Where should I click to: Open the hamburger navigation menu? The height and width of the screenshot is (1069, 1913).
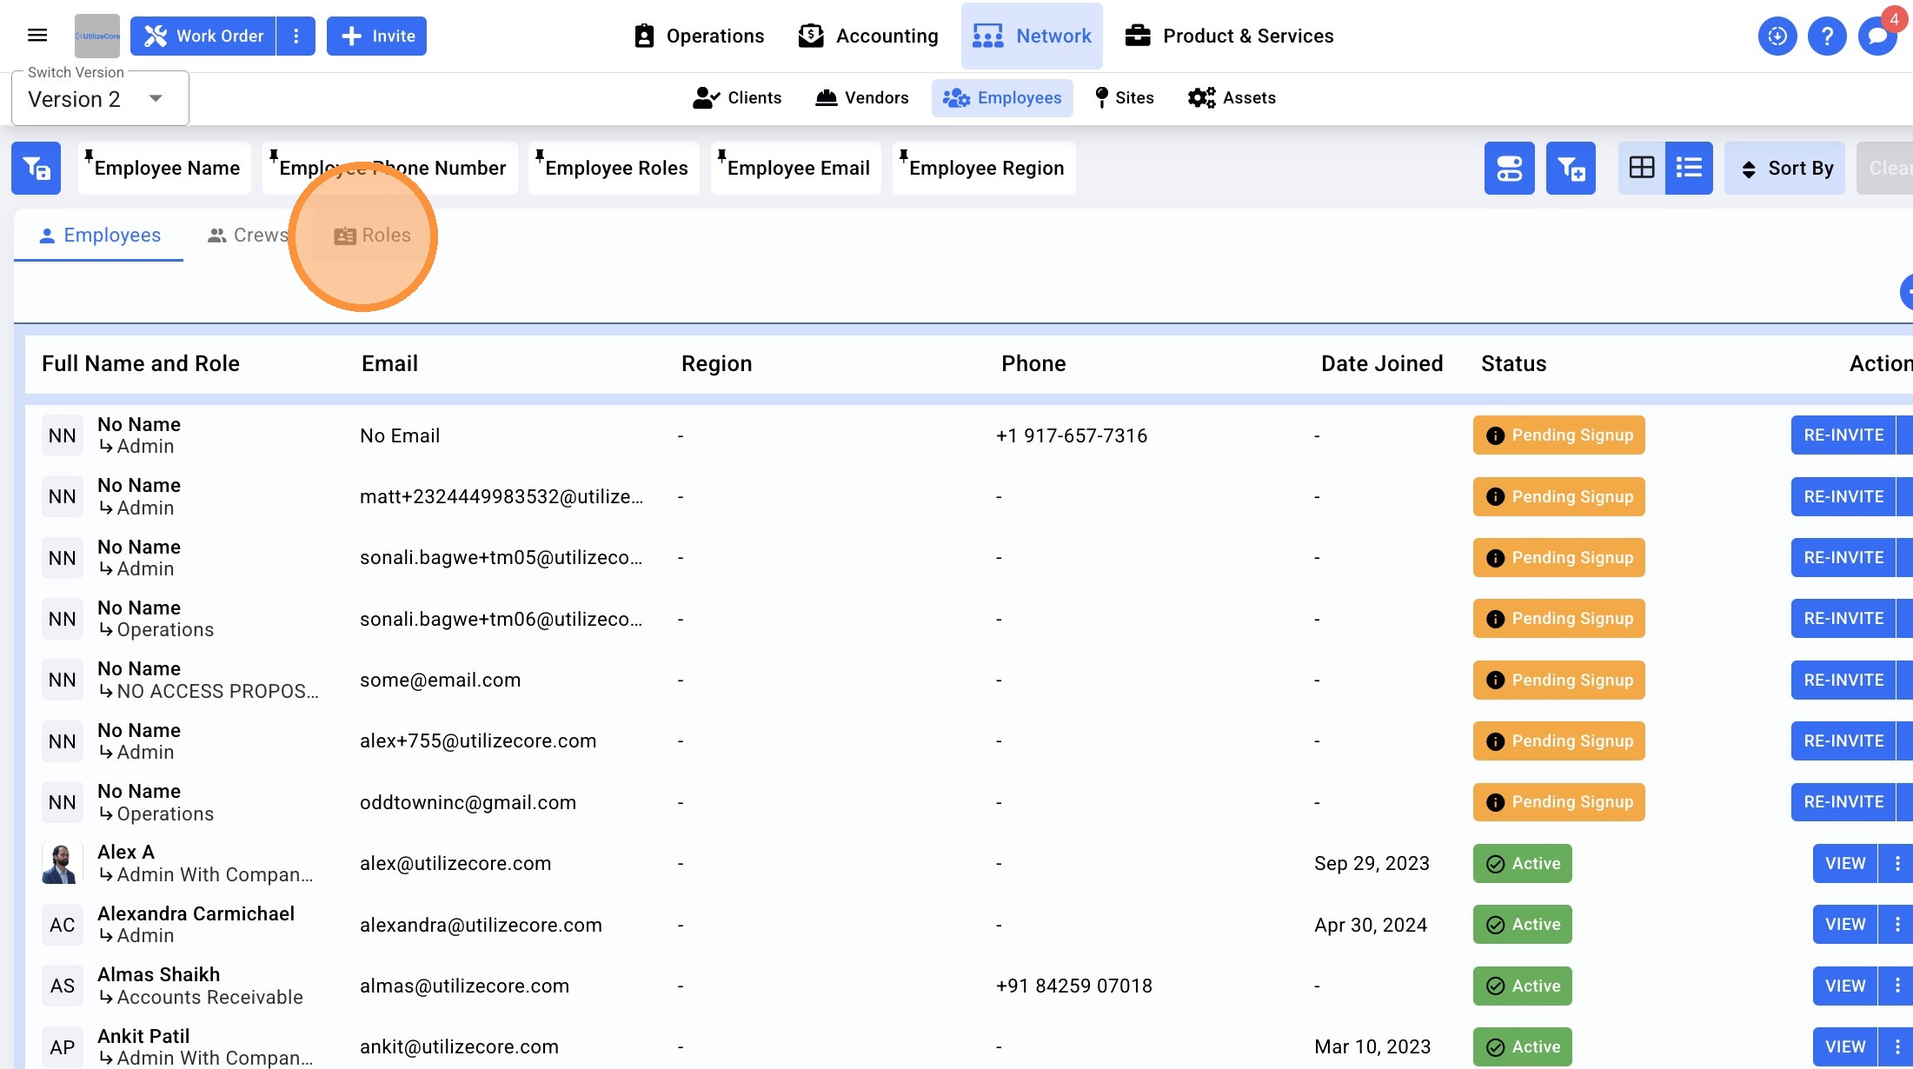[x=37, y=36]
